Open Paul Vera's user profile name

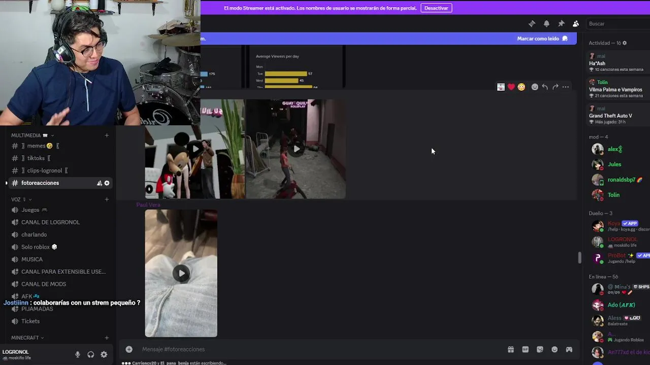148,205
